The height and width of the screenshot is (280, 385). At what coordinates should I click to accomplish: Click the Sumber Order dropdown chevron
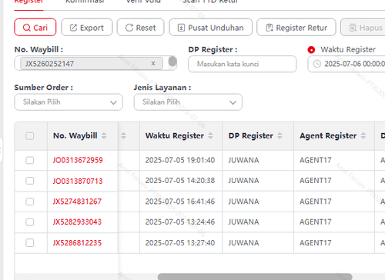[x=113, y=102]
